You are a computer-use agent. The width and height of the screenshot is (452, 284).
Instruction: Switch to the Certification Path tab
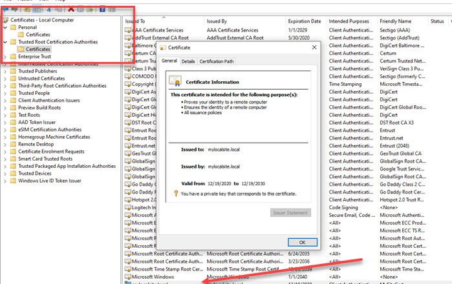pos(217,61)
